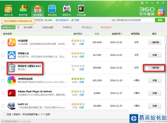Click the install date 2014-11-29
This screenshot has width=167, height=123.
(116, 80)
